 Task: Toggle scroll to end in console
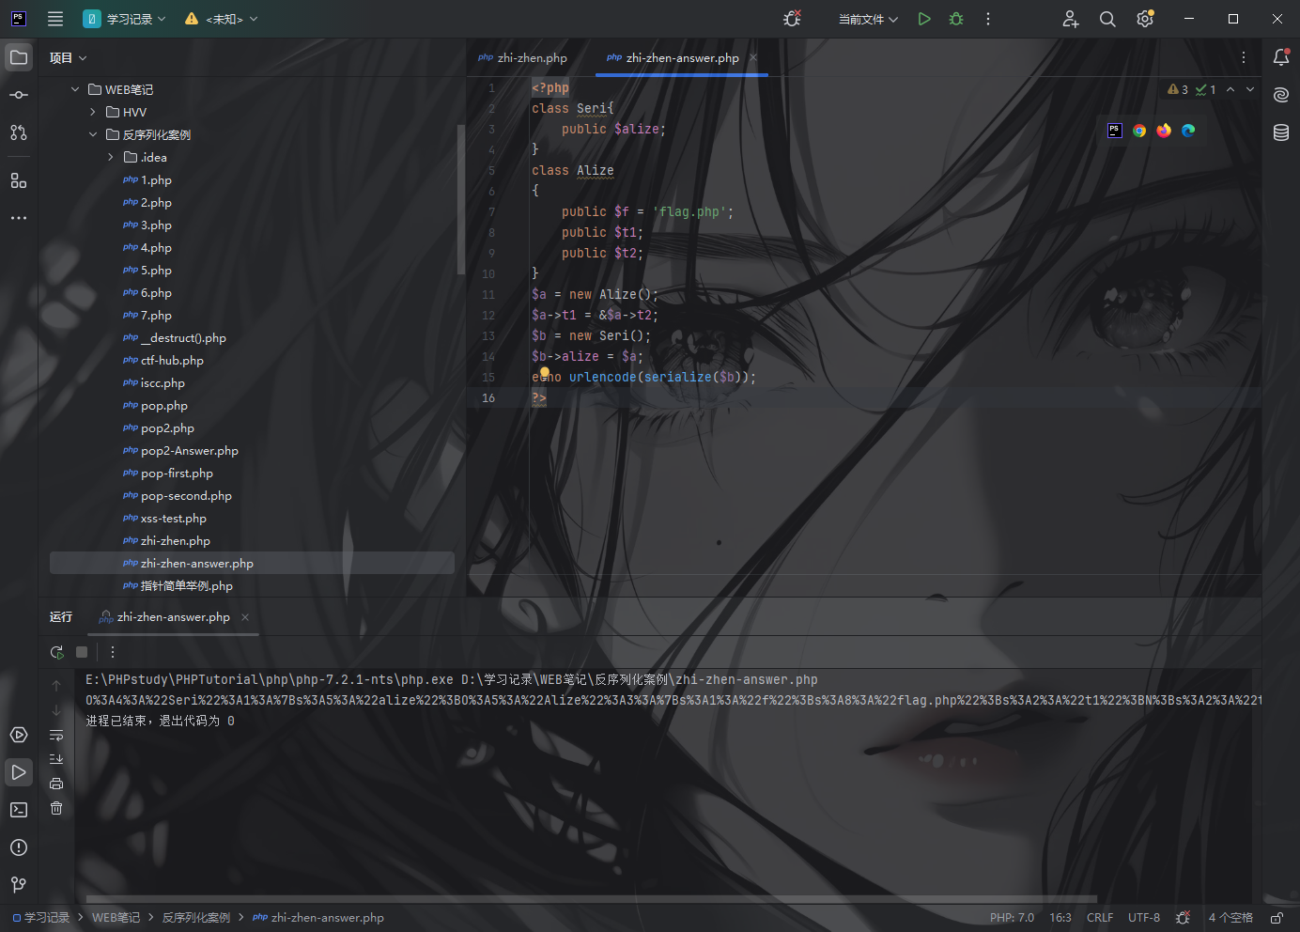[56, 759]
